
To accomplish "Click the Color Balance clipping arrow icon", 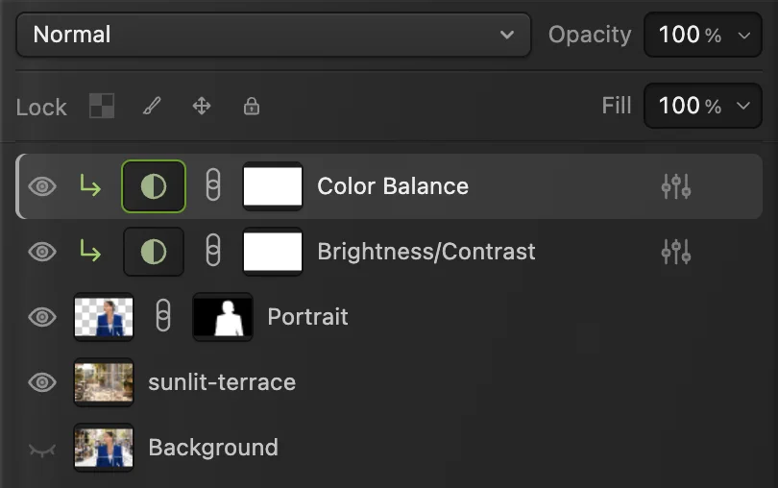I will 90,186.
